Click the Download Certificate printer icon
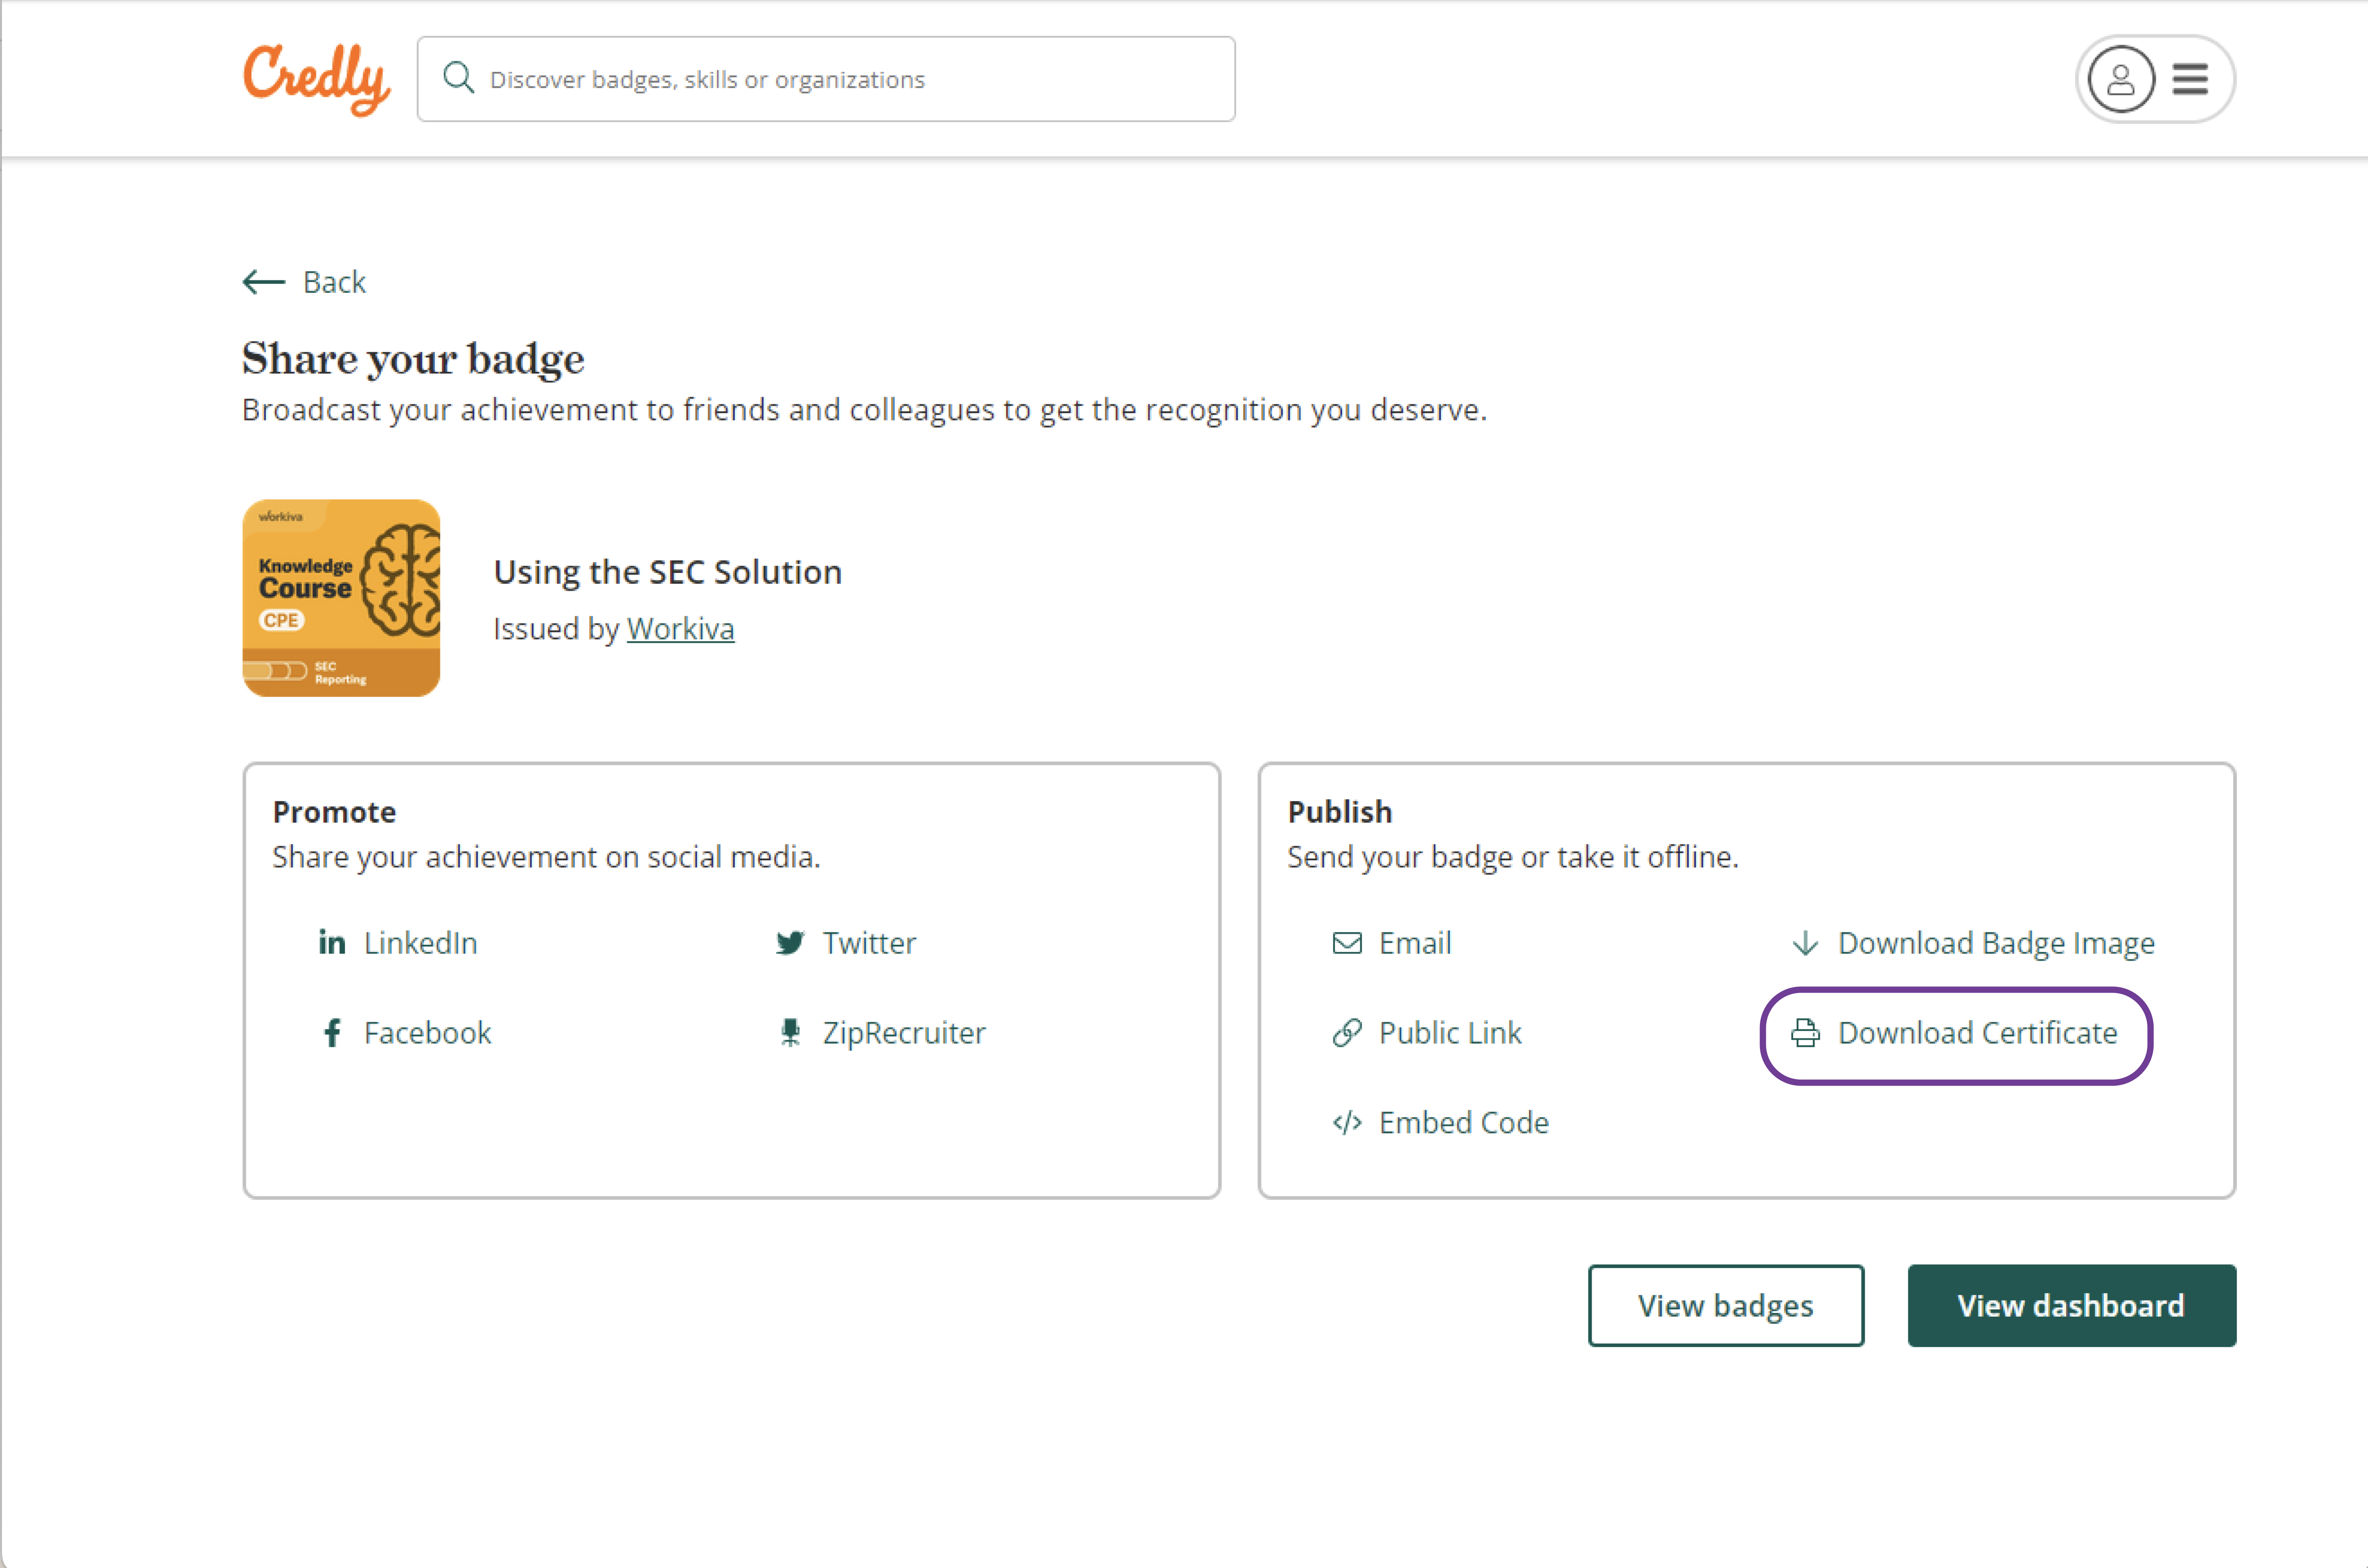This screenshot has height=1568, width=2368. pos(1805,1033)
